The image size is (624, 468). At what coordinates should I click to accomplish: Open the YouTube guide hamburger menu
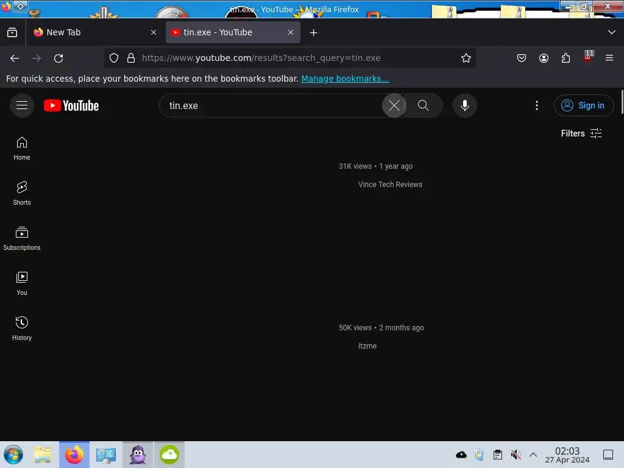tap(22, 105)
